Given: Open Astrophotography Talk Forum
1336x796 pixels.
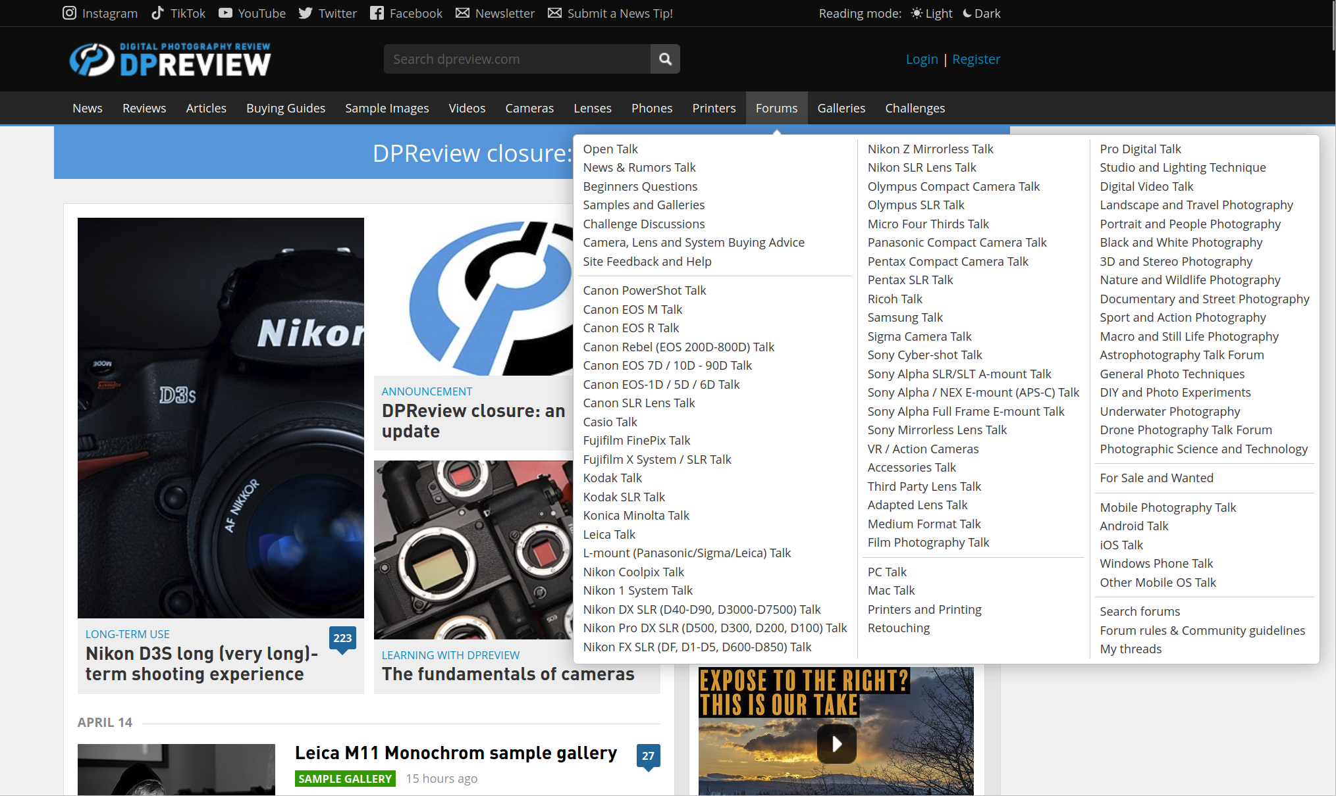Looking at the screenshot, I should click(x=1182, y=355).
